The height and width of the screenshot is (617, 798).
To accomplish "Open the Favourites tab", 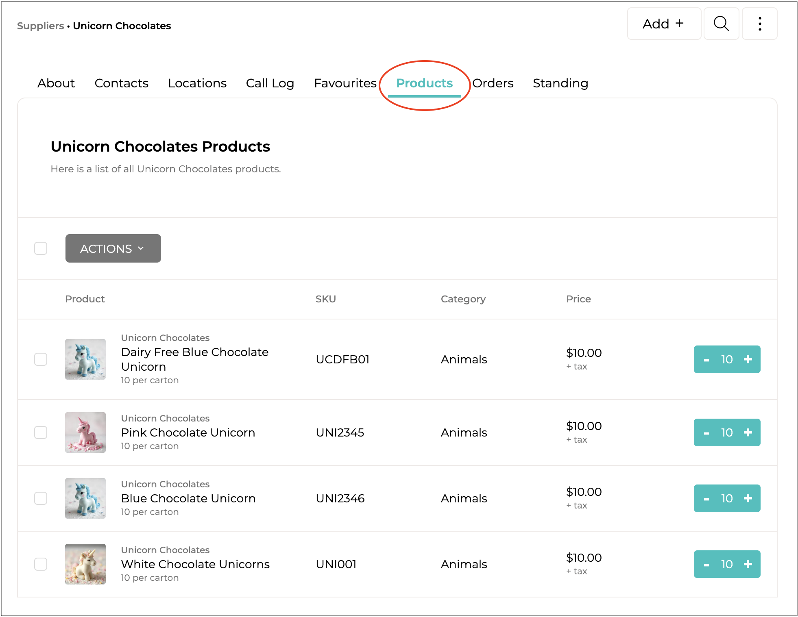I will pos(345,83).
